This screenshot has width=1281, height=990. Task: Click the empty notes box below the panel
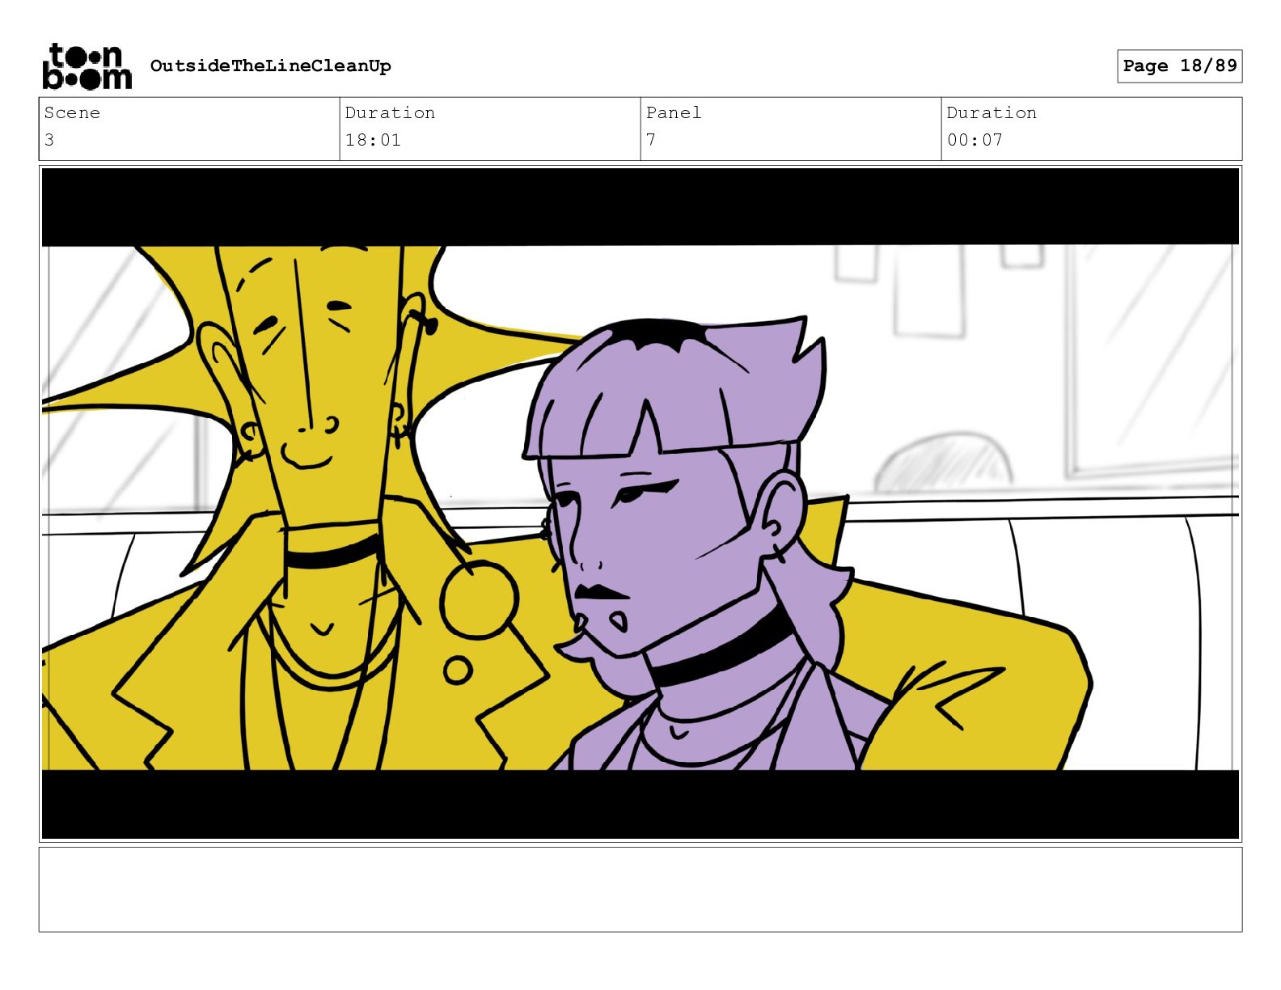click(x=640, y=889)
